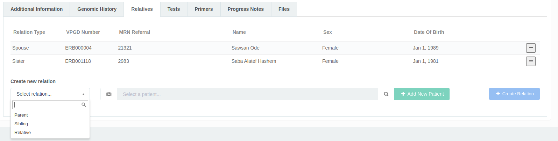558x141 pixels.
Task: Select the Sawsan Ode row
Action: point(275,48)
